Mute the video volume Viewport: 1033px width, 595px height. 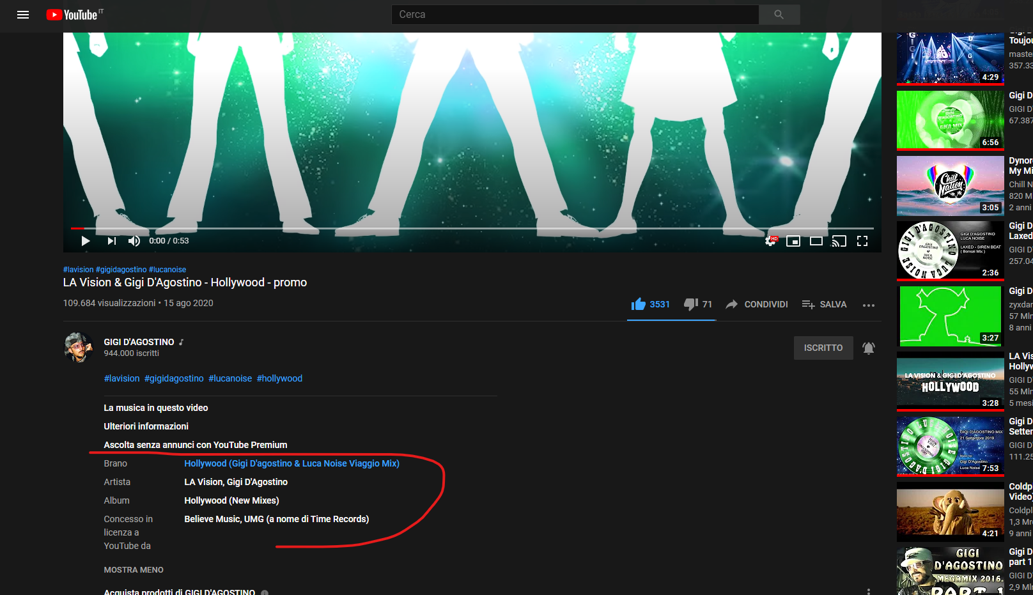tap(134, 241)
